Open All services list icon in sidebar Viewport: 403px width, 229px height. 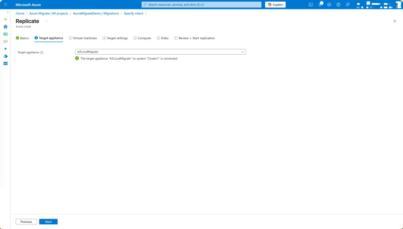click(x=6, y=41)
